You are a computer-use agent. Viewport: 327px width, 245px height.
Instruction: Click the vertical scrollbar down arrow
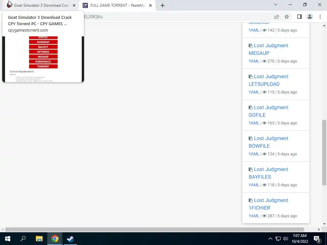[324, 224]
